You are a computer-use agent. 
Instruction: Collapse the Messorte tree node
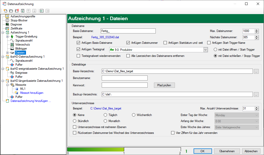pyautogui.click(x=7, y=85)
